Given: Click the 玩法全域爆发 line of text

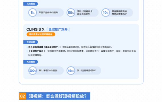Looking at the screenshot, I should pos(36,55).
